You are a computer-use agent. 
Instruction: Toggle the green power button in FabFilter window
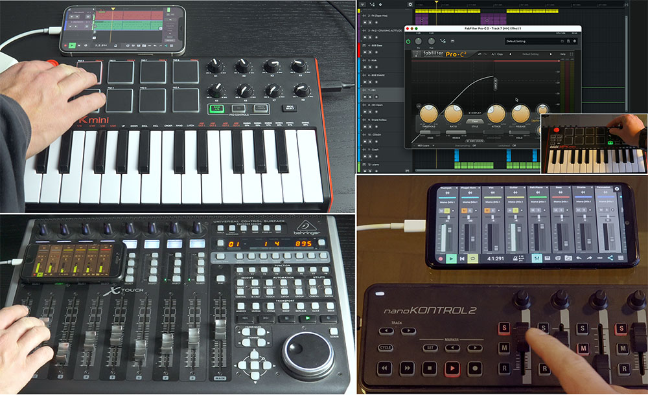(408, 41)
